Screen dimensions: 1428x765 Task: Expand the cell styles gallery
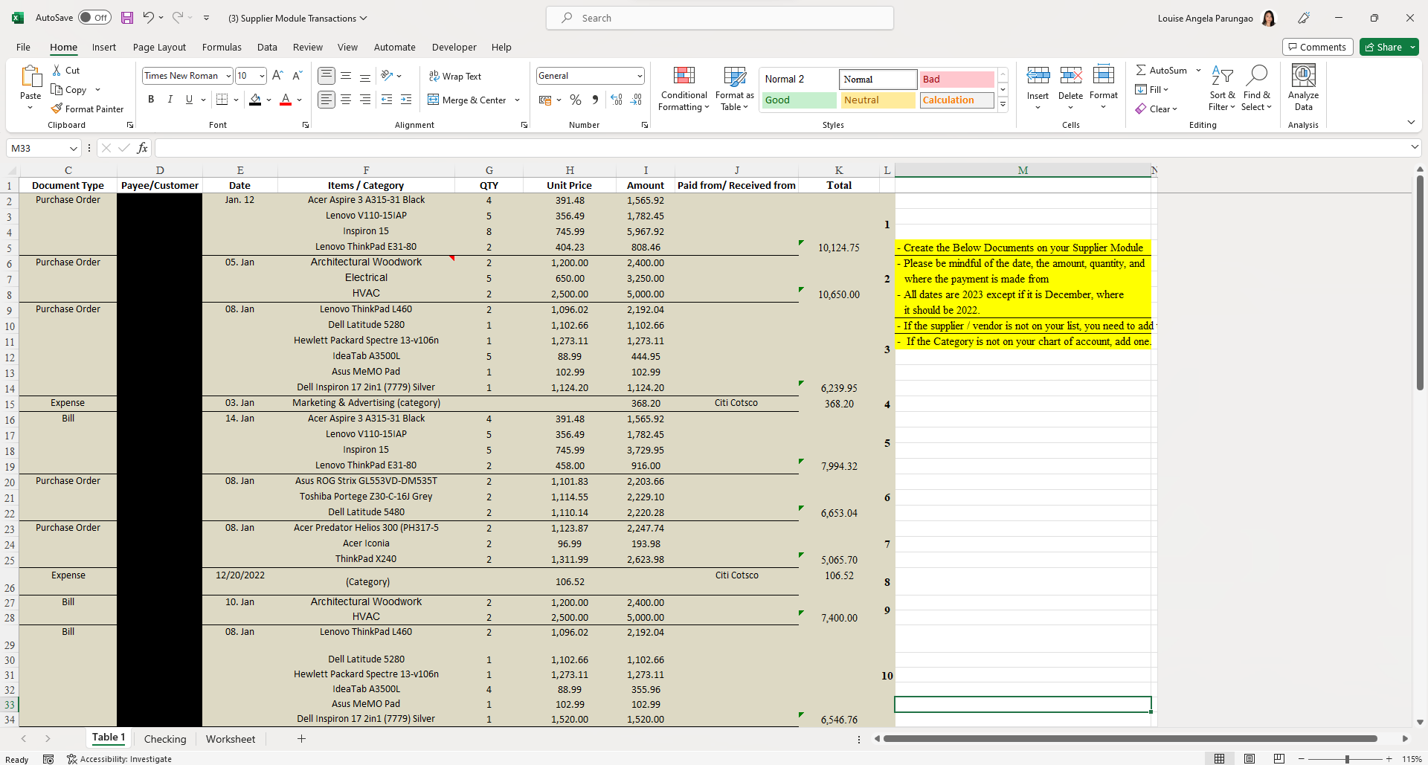pos(1003,104)
